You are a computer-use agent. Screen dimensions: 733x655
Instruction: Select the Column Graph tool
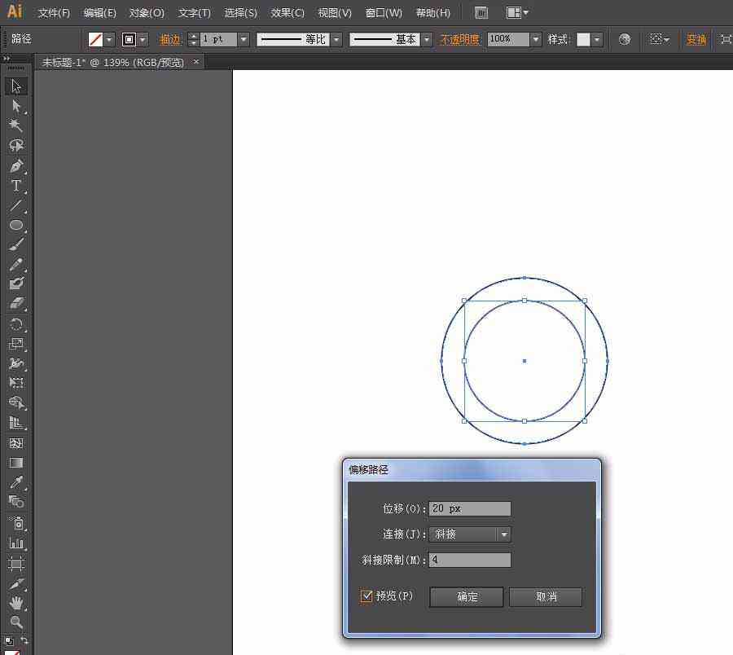pyautogui.click(x=16, y=543)
